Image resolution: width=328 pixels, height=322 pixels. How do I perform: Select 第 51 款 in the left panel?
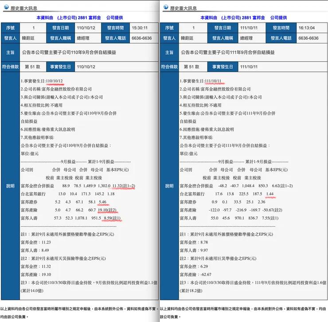[x=32, y=67]
